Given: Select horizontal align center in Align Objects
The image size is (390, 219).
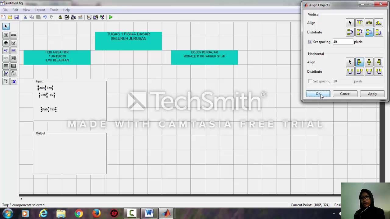Looking at the screenshot, I should (x=369, y=62).
